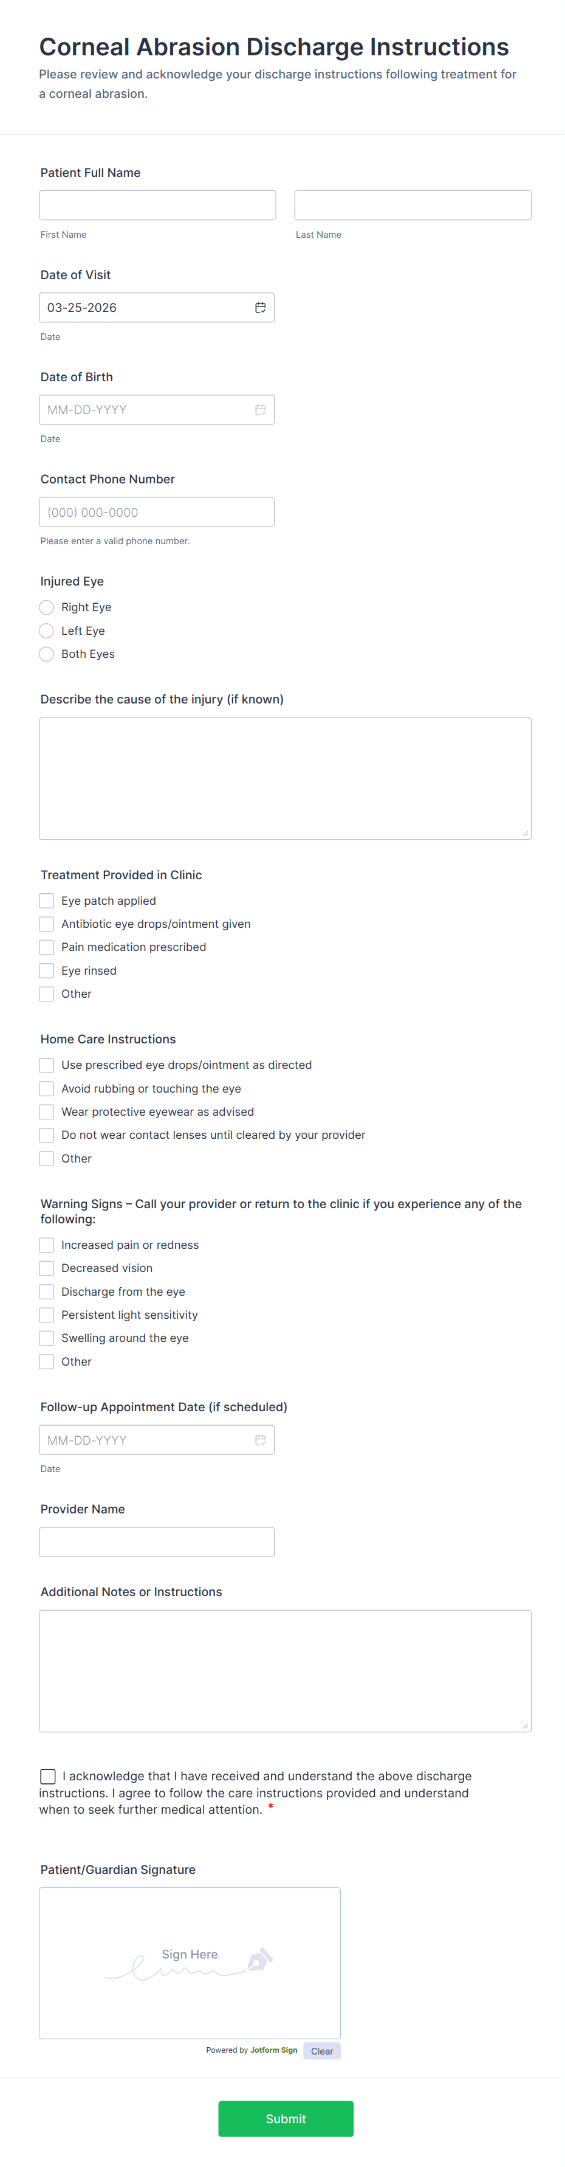Tick Antibiotic eye drops/ointment given
Screen dimensions: 565x2167
coord(46,925)
